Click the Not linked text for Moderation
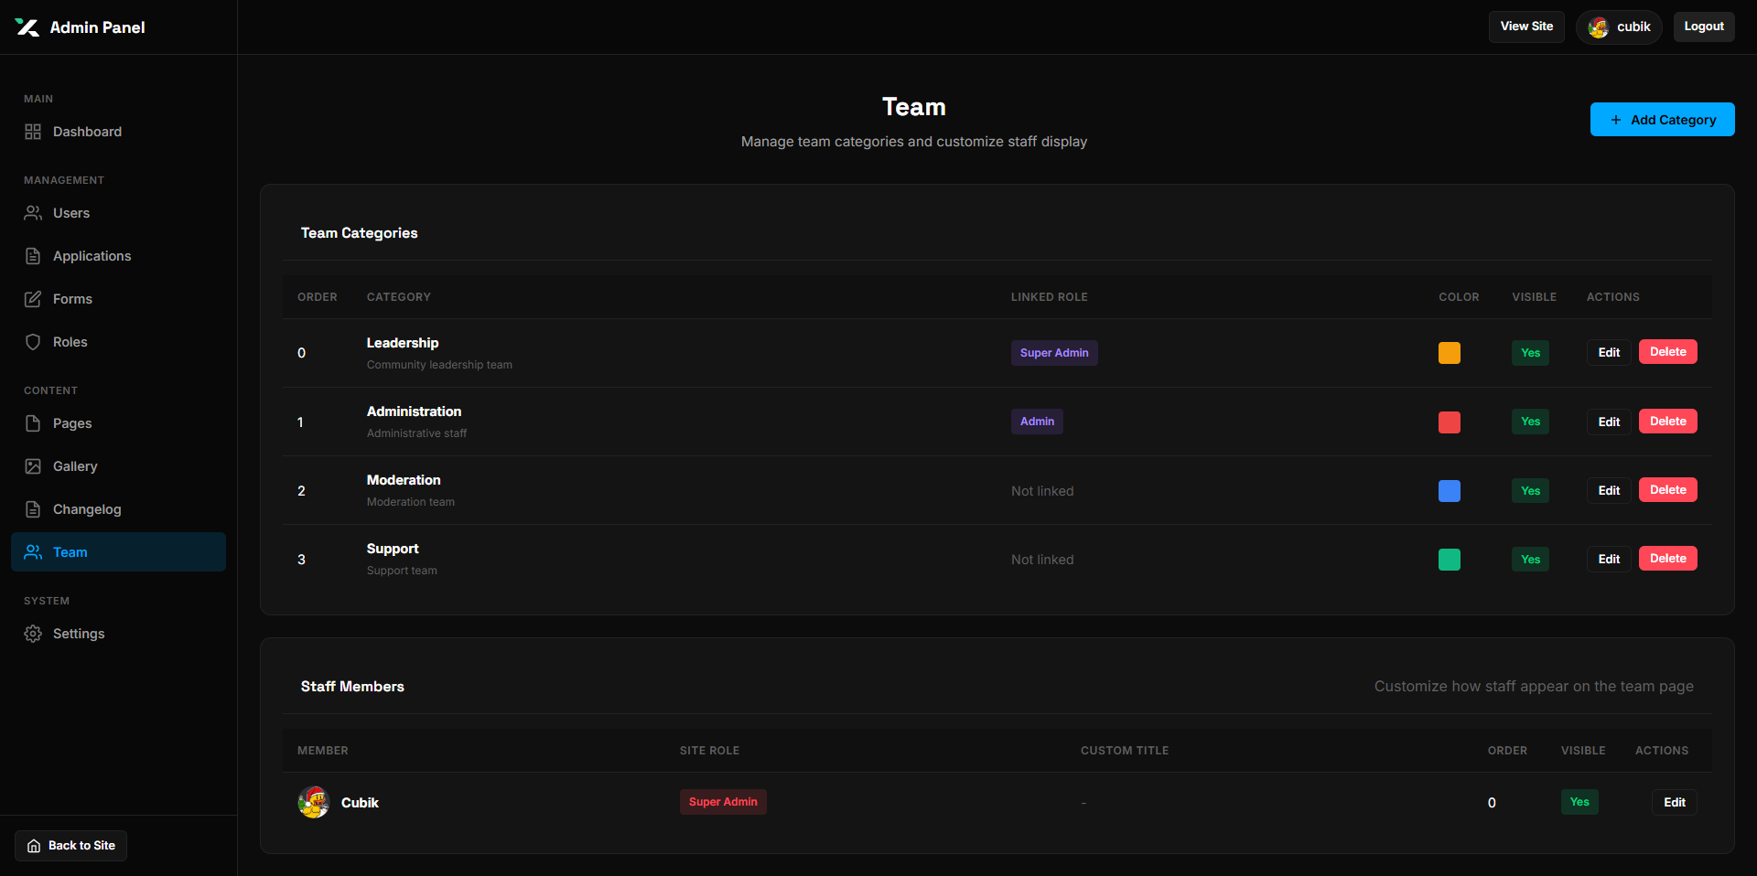The height and width of the screenshot is (876, 1757). tap(1042, 491)
